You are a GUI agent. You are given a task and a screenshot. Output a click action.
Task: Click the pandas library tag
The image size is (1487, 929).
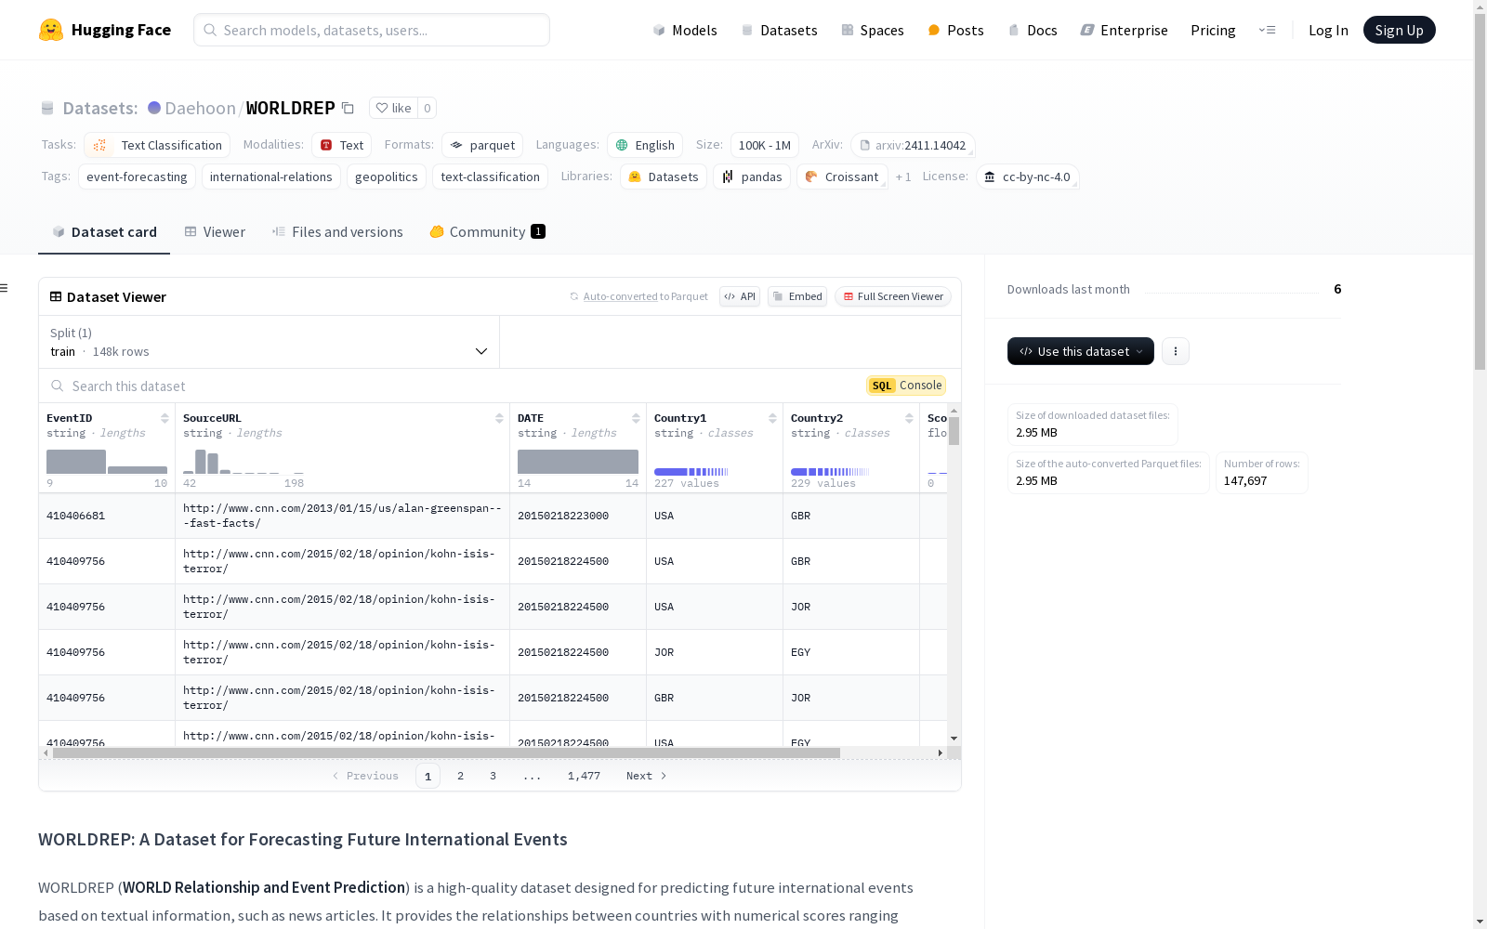click(x=752, y=177)
